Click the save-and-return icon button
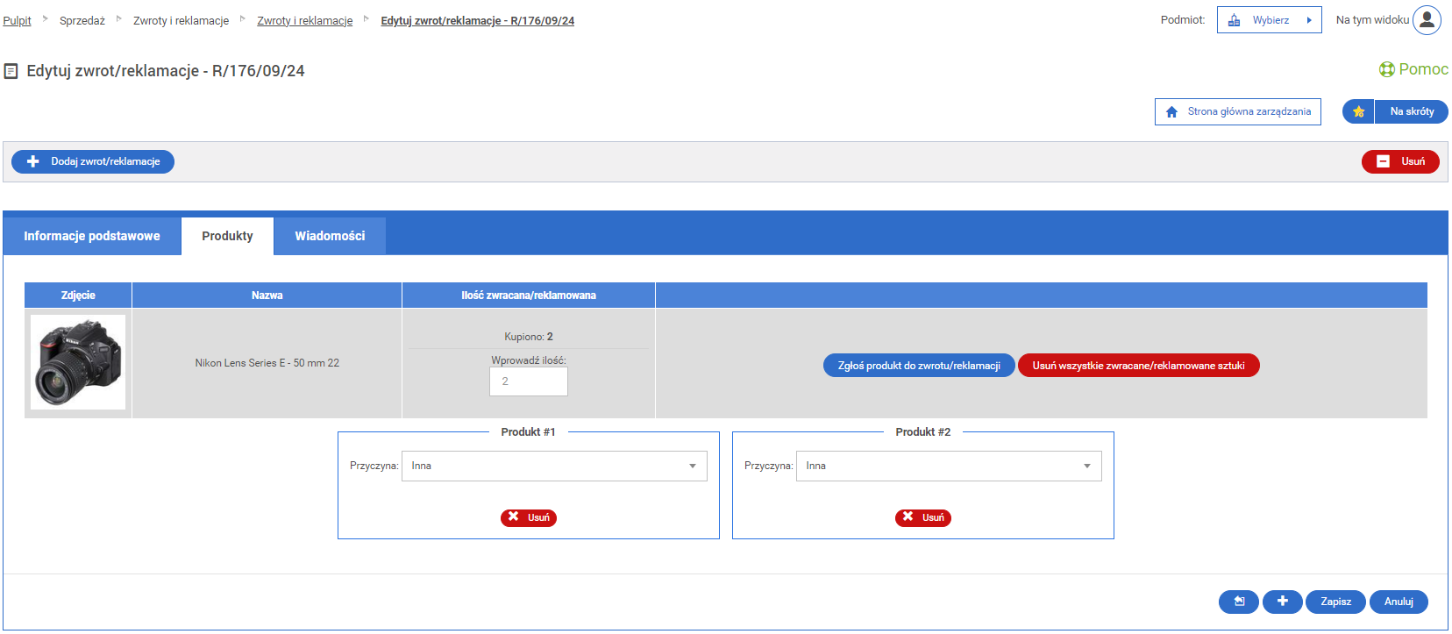 [1238, 602]
